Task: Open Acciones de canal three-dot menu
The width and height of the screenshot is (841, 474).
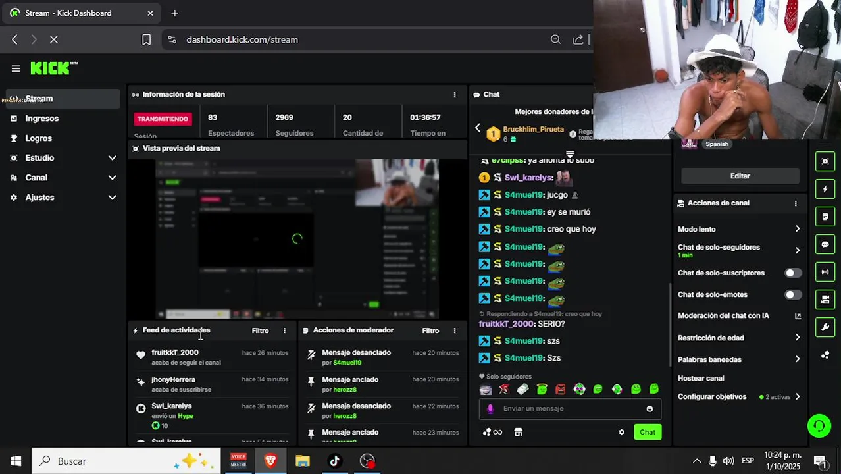Action: 796,203
